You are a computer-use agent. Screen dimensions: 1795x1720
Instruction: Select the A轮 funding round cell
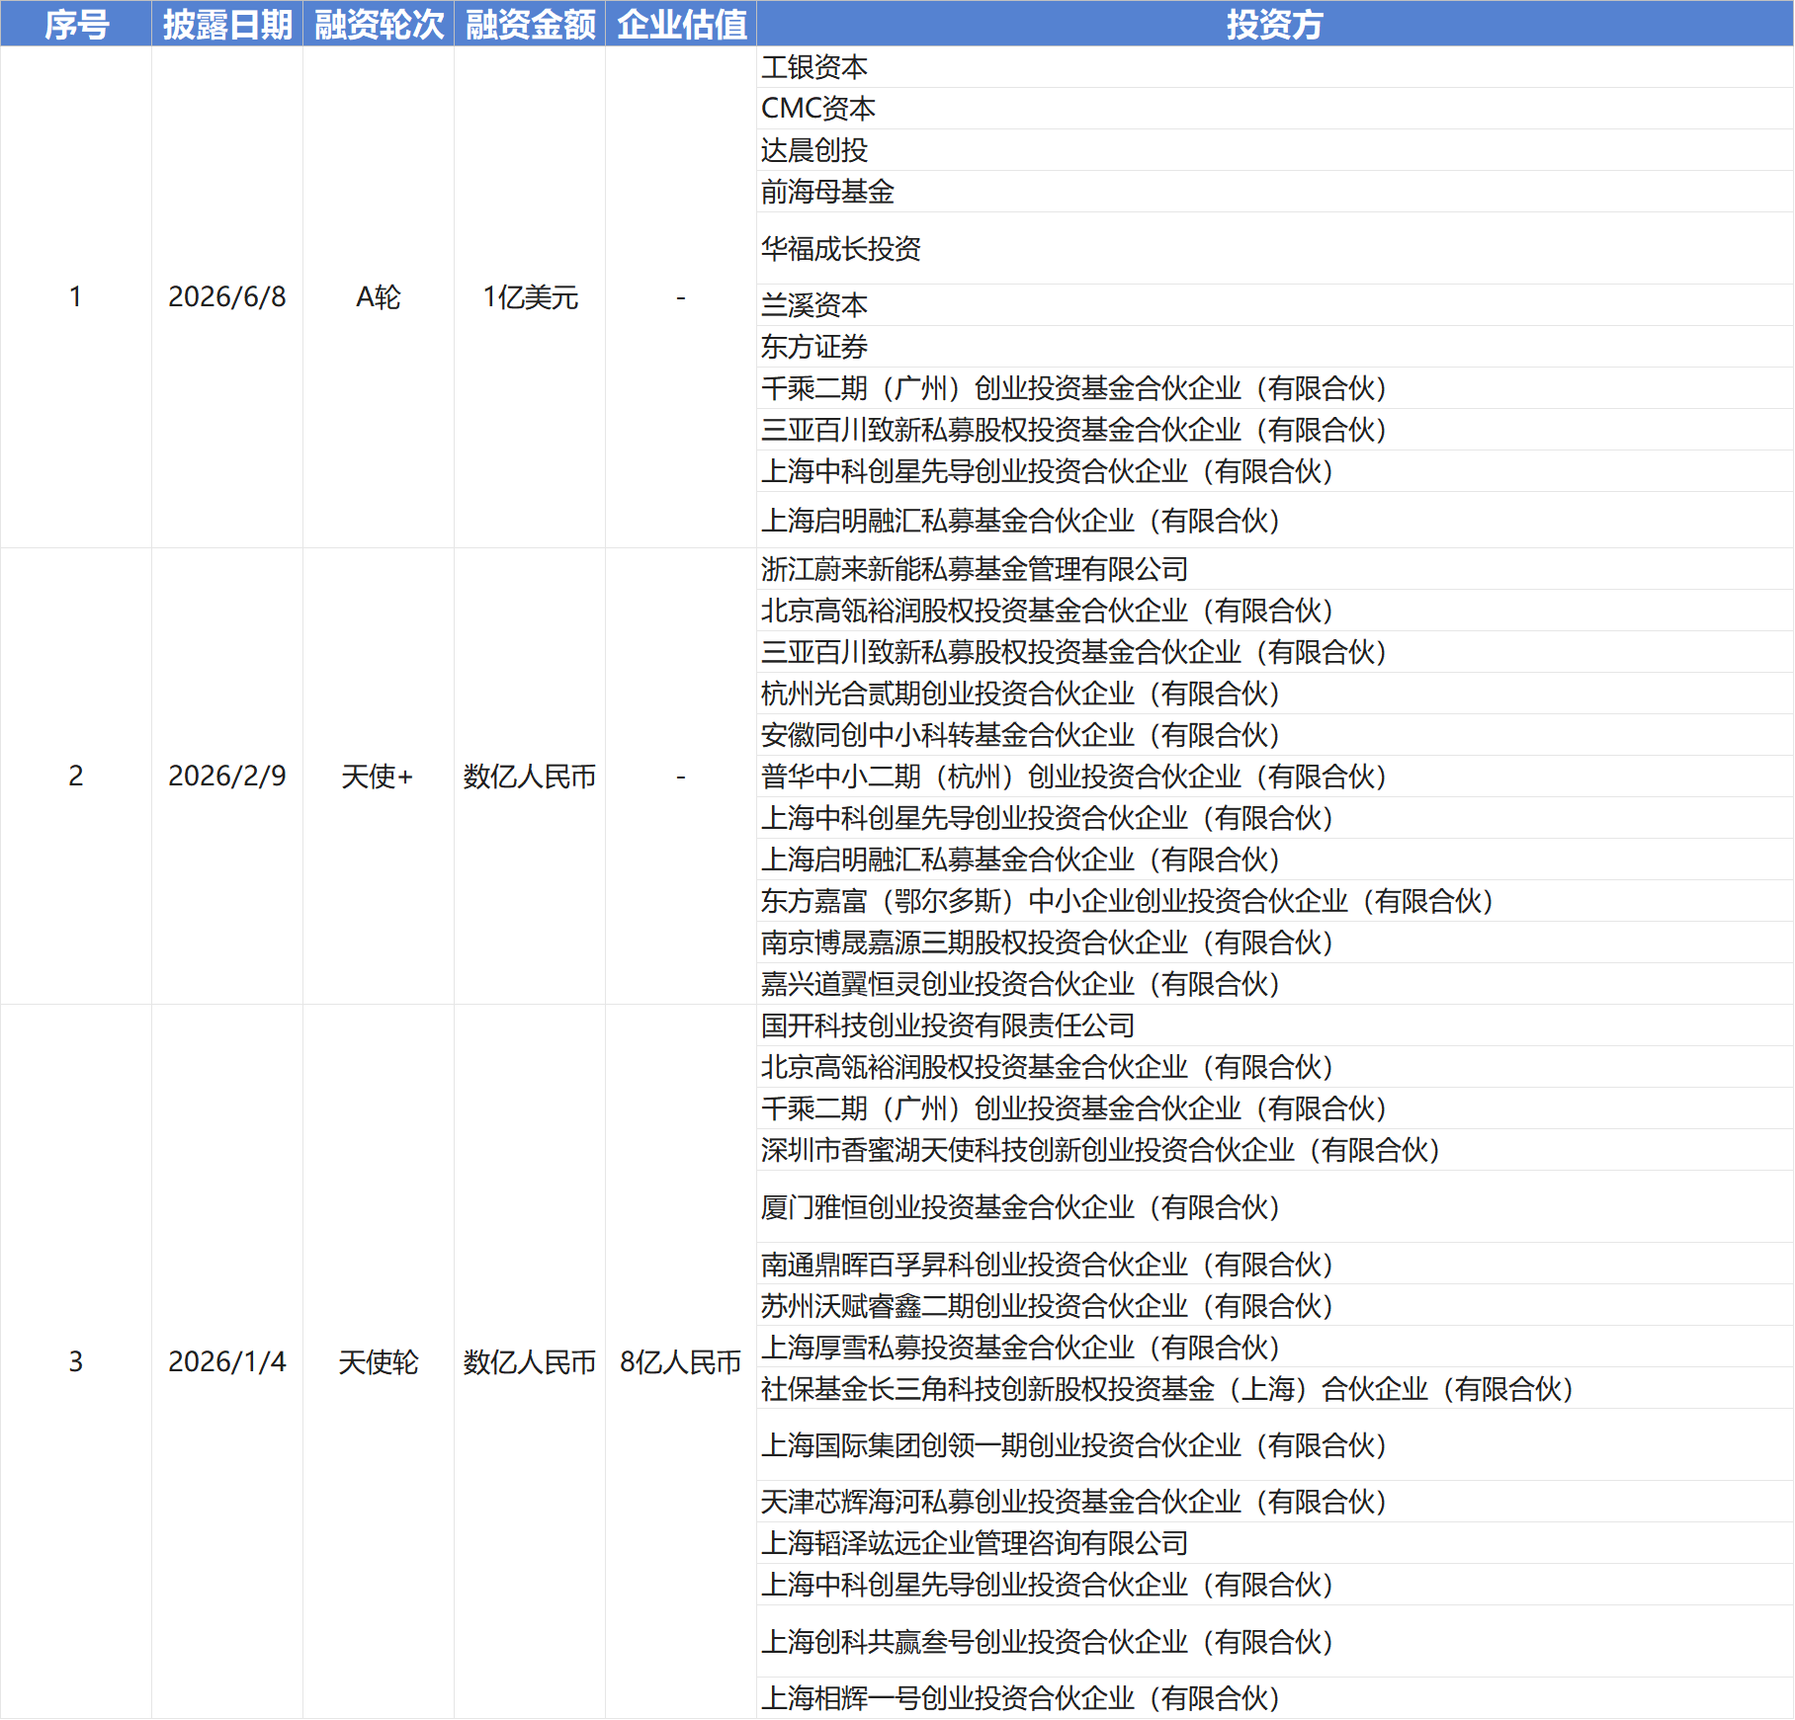click(x=379, y=296)
